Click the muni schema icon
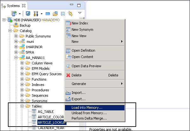The height and width of the screenshot is (131, 190). click(x=22, y=42)
